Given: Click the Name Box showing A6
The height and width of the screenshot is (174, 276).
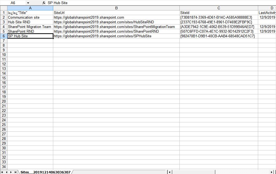Looking at the screenshot, I should [x=13, y=3].
